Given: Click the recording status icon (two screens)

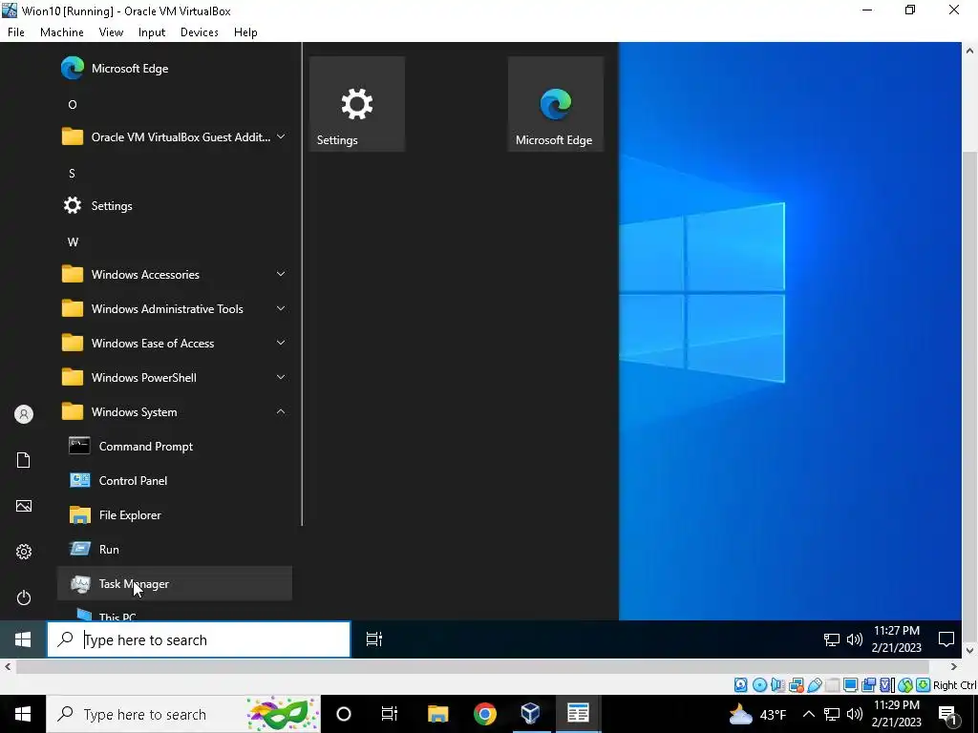Looking at the screenshot, I should pos(868,685).
